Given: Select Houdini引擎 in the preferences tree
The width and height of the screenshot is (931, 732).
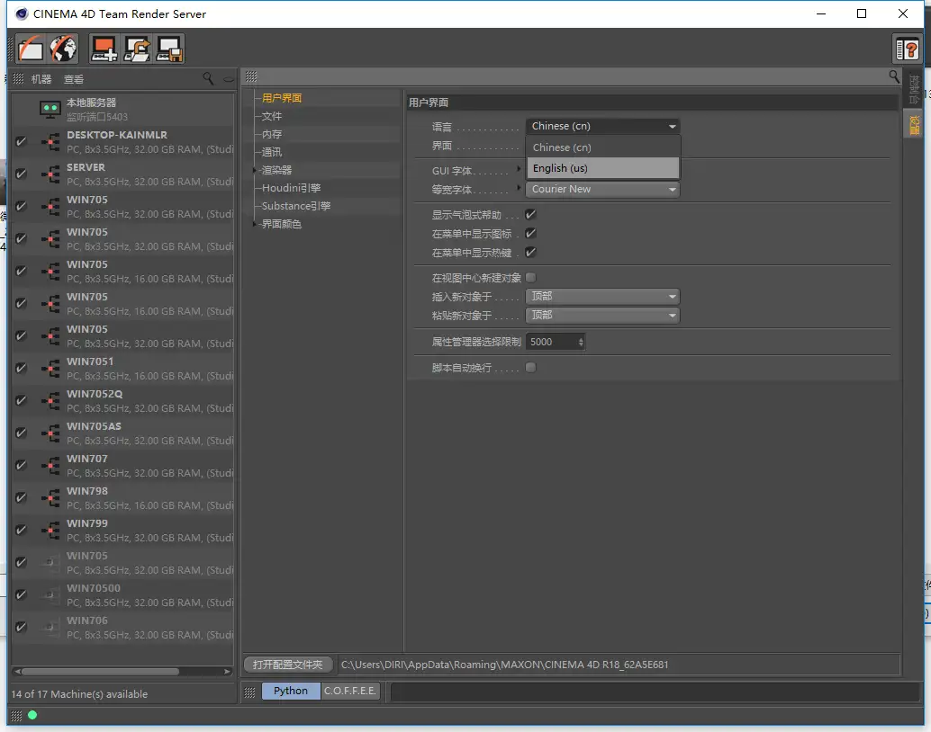Looking at the screenshot, I should 292,188.
